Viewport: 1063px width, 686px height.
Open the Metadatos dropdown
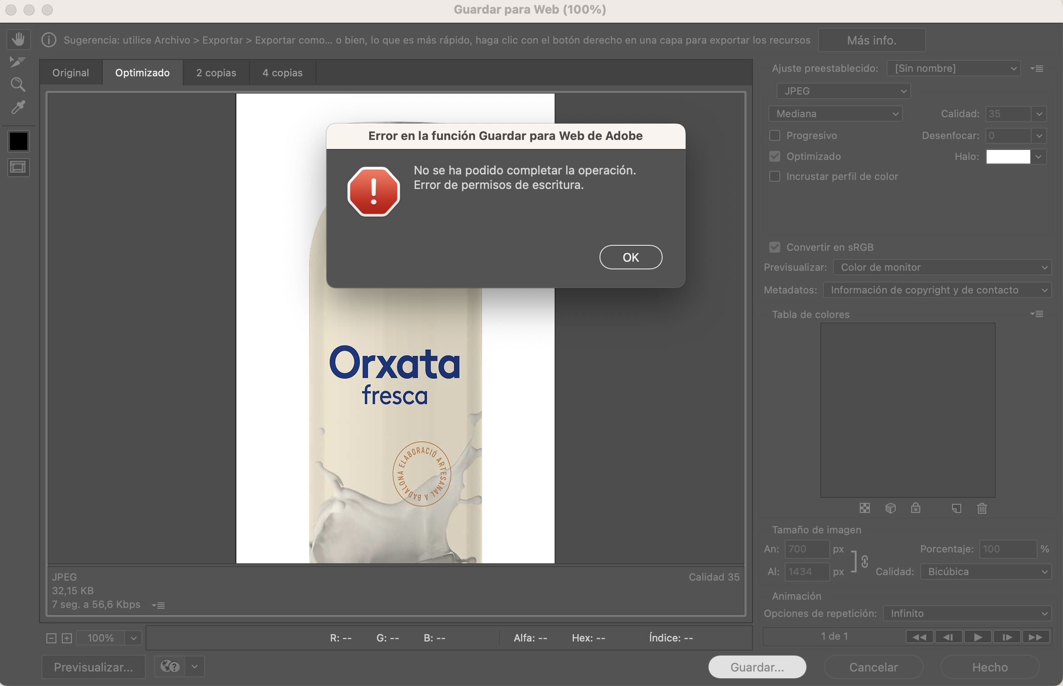[937, 290]
